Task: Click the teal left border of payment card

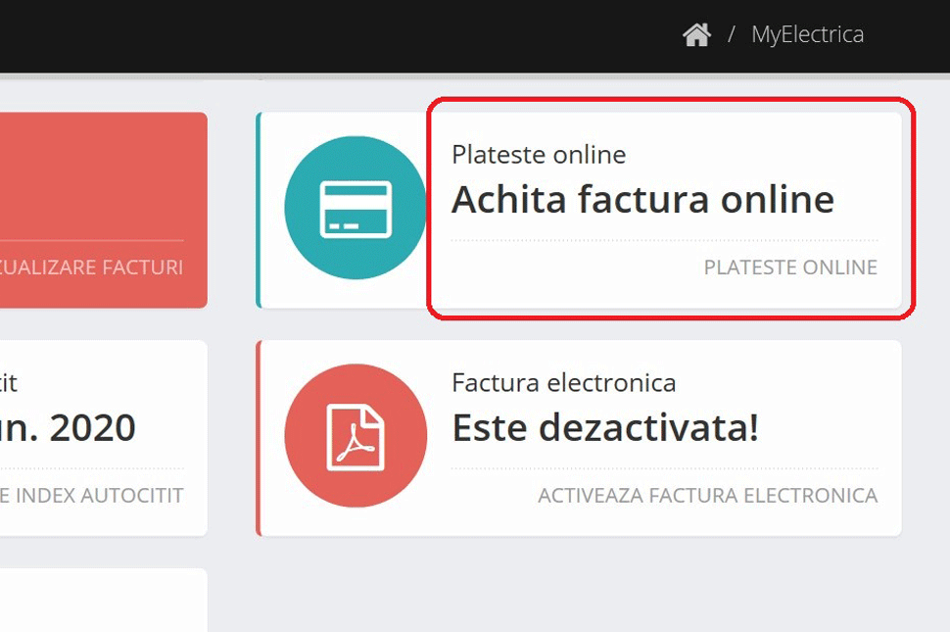Action: (258, 210)
